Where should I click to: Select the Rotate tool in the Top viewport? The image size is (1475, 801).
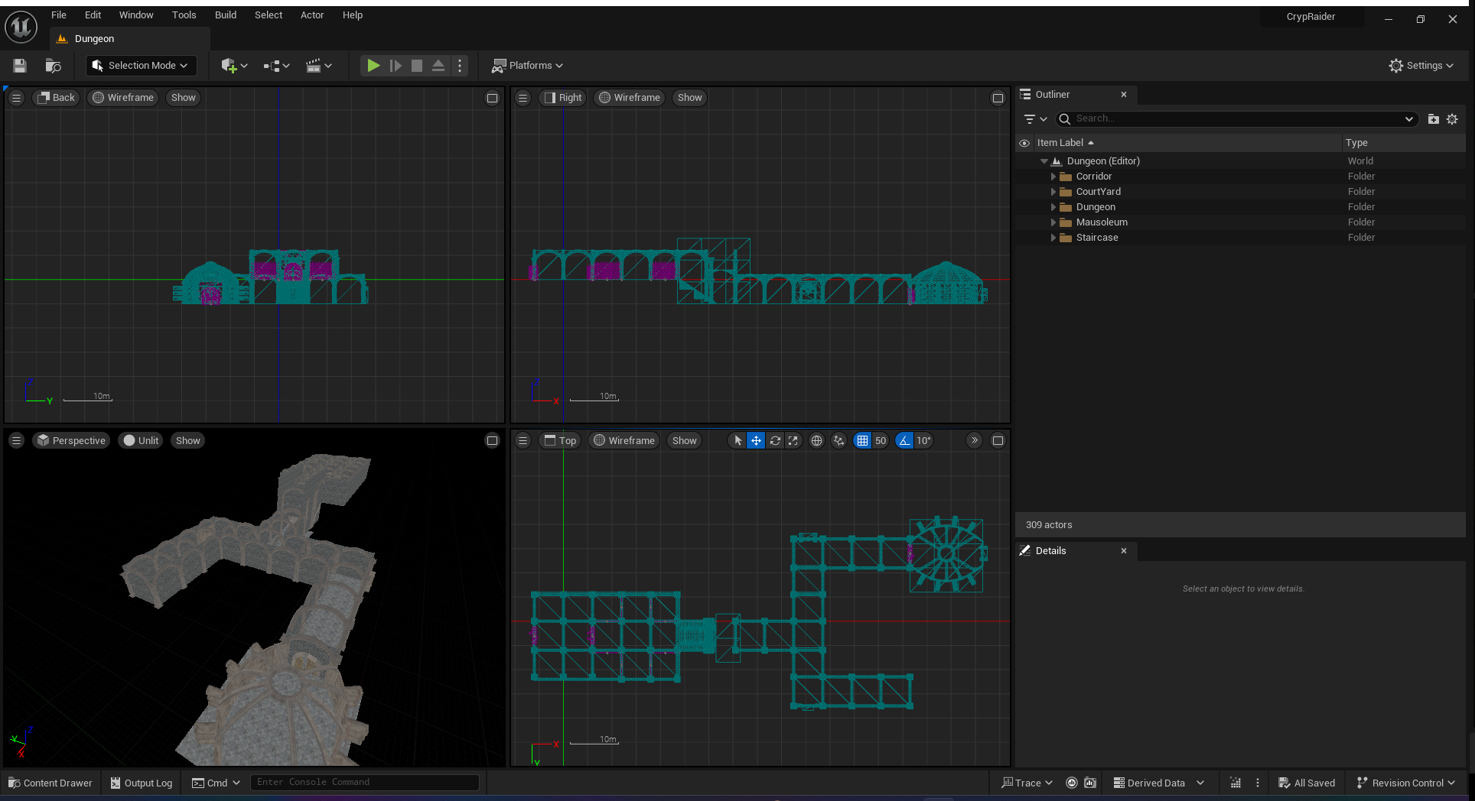(775, 440)
